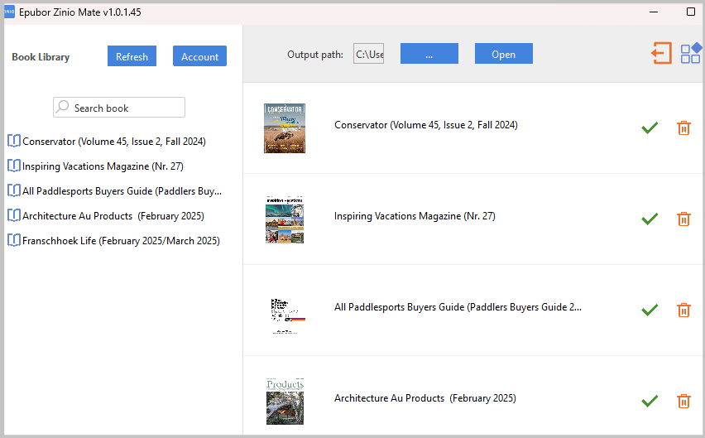705x438 pixels.
Task: Select Franschhoek Life (February 2025/March 2025)
Action: tap(121, 240)
